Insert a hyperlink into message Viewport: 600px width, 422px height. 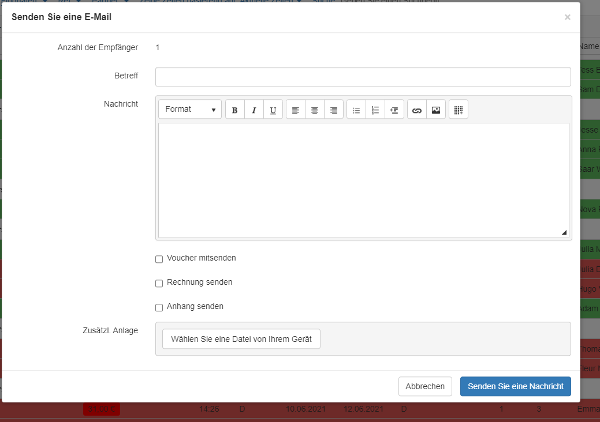click(417, 110)
